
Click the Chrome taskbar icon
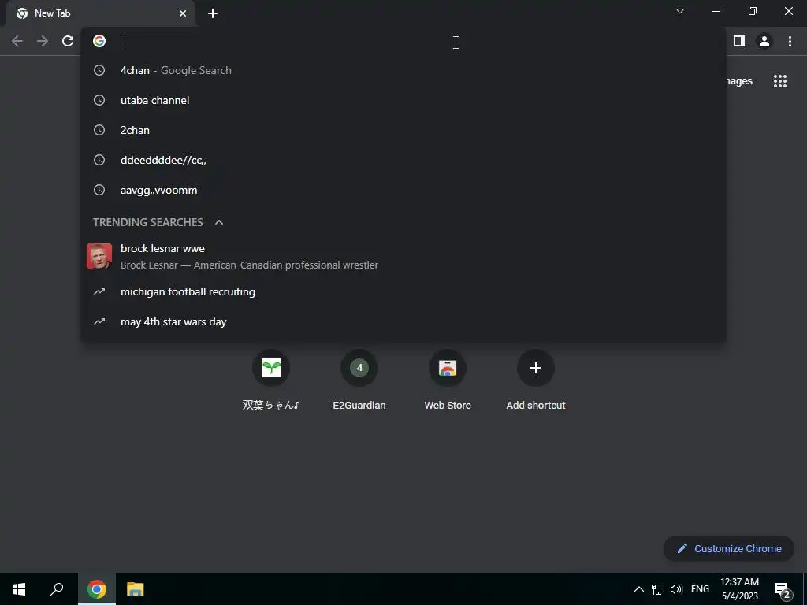coord(97,589)
